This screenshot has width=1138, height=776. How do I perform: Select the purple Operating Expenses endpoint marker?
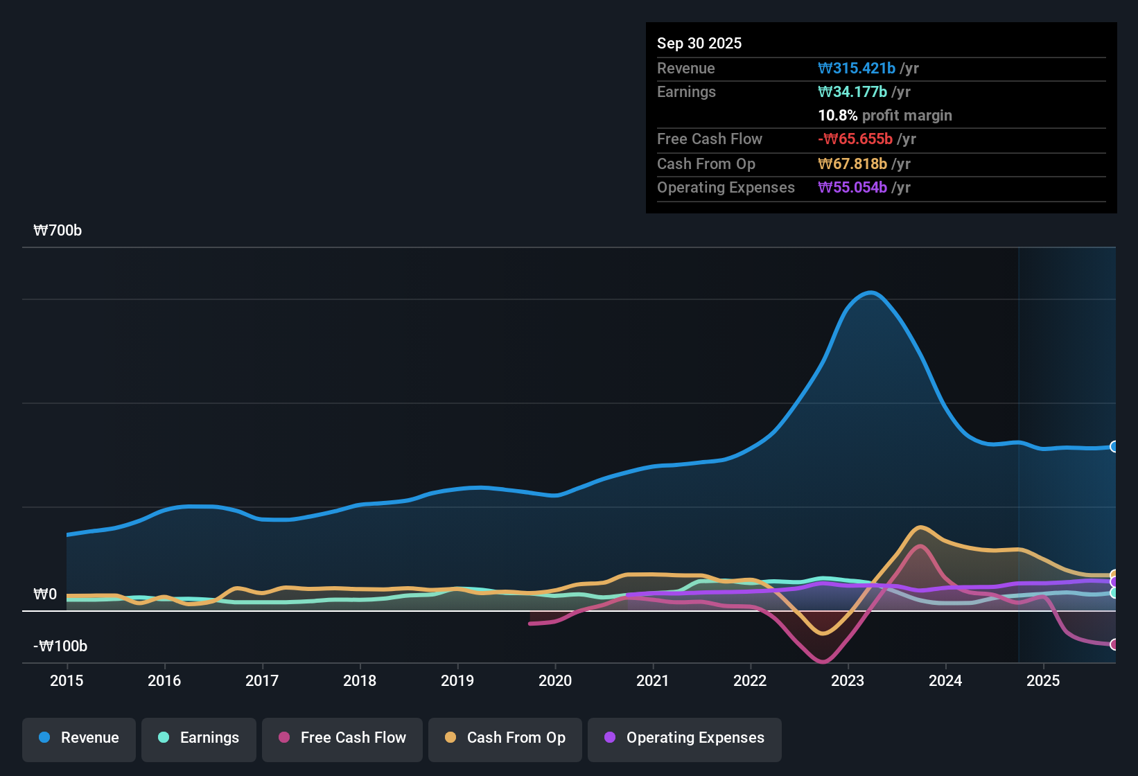pyautogui.click(x=1114, y=582)
